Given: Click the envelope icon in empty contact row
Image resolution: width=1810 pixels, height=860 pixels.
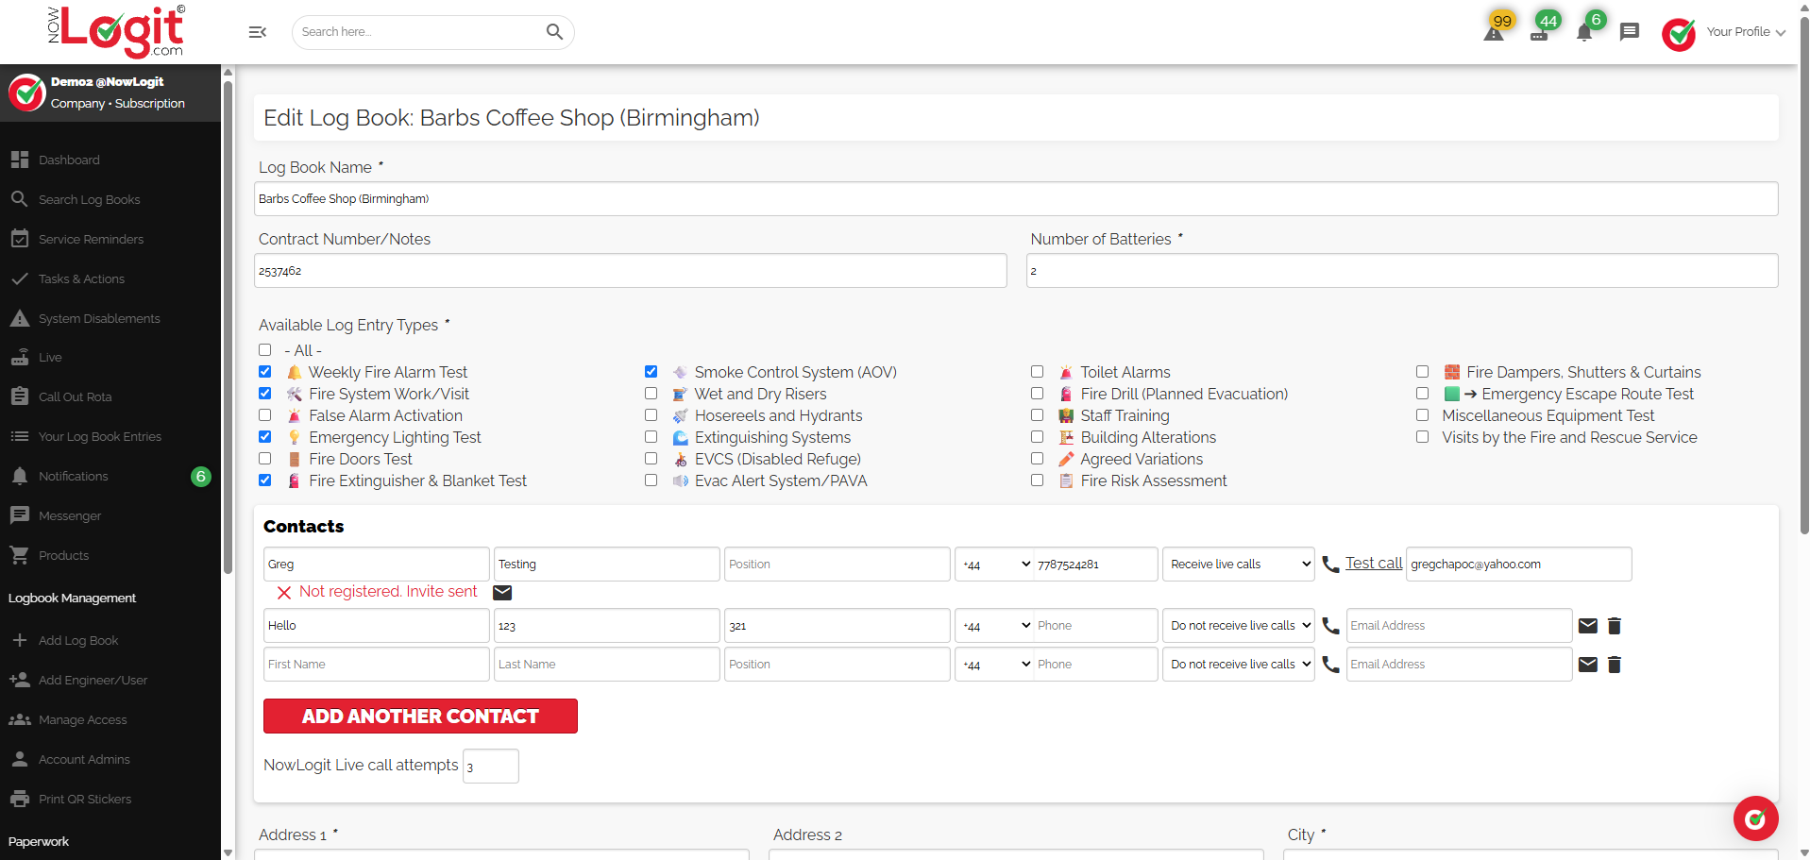Looking at the screenshot, I should click(x=1588, y=665).
